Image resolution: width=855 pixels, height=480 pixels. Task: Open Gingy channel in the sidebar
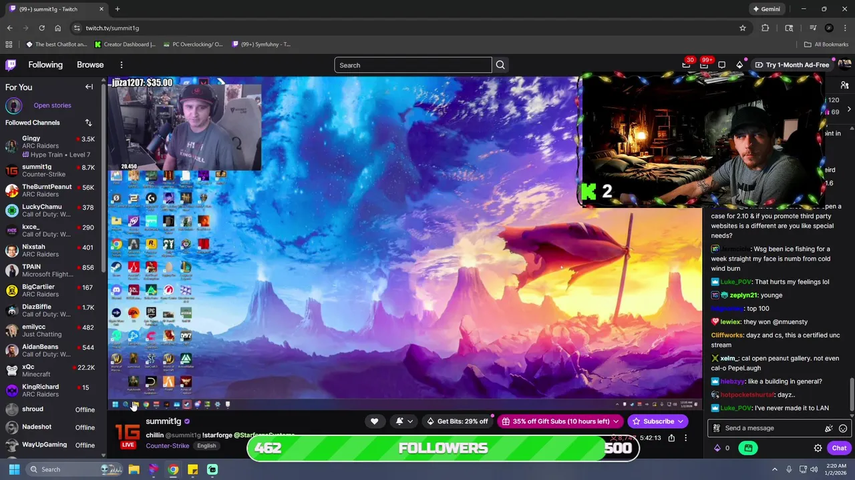(50, 146)
